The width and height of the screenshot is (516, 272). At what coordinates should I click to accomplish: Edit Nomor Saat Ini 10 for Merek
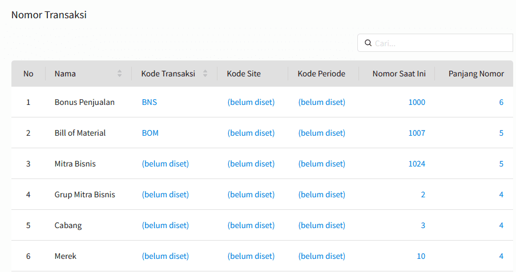tap(421, 256)
